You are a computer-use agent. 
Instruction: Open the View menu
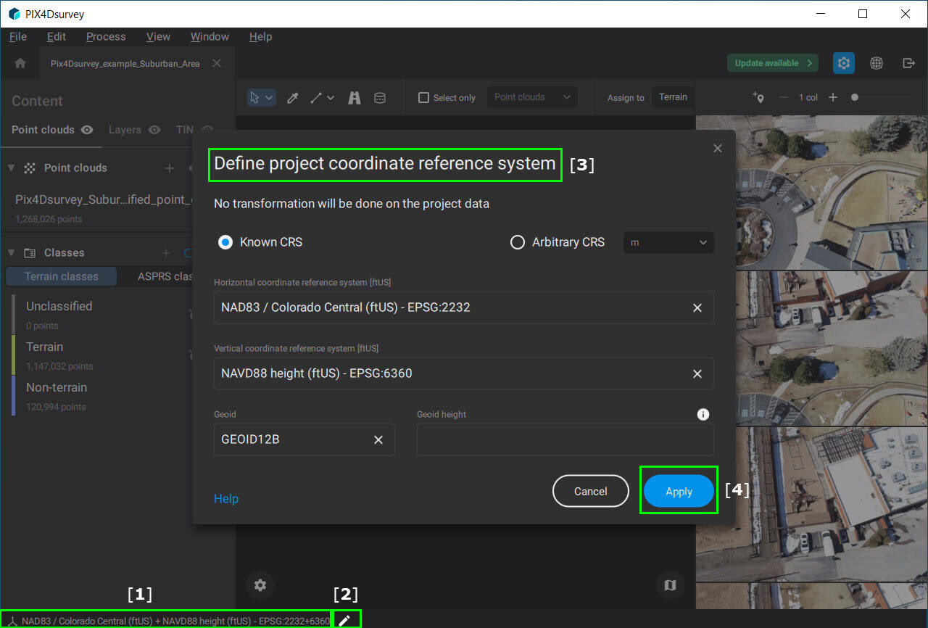(158, 36)
